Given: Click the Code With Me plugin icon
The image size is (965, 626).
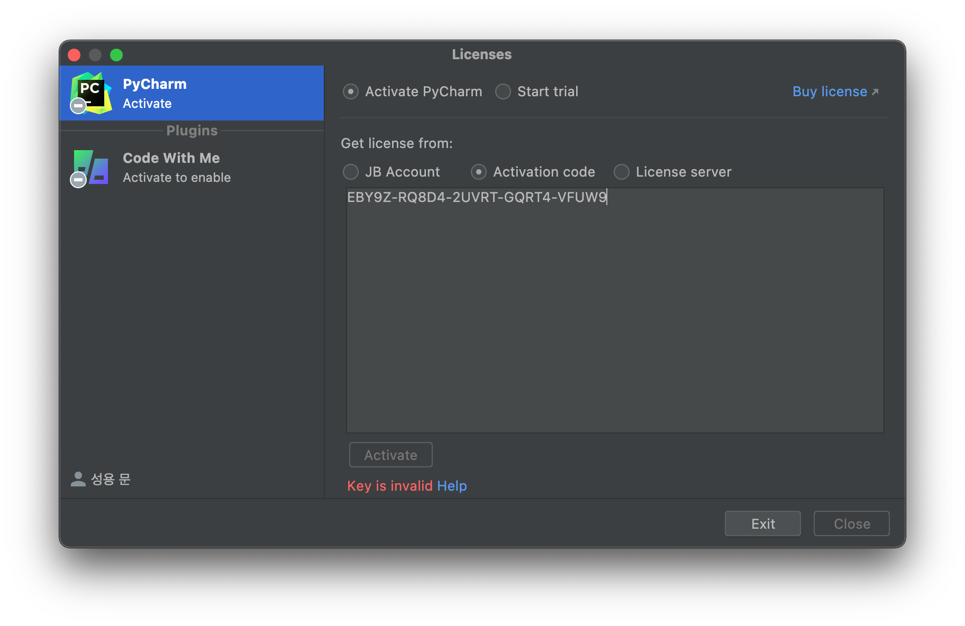Looking at the screenshot, I should point(90,168).
